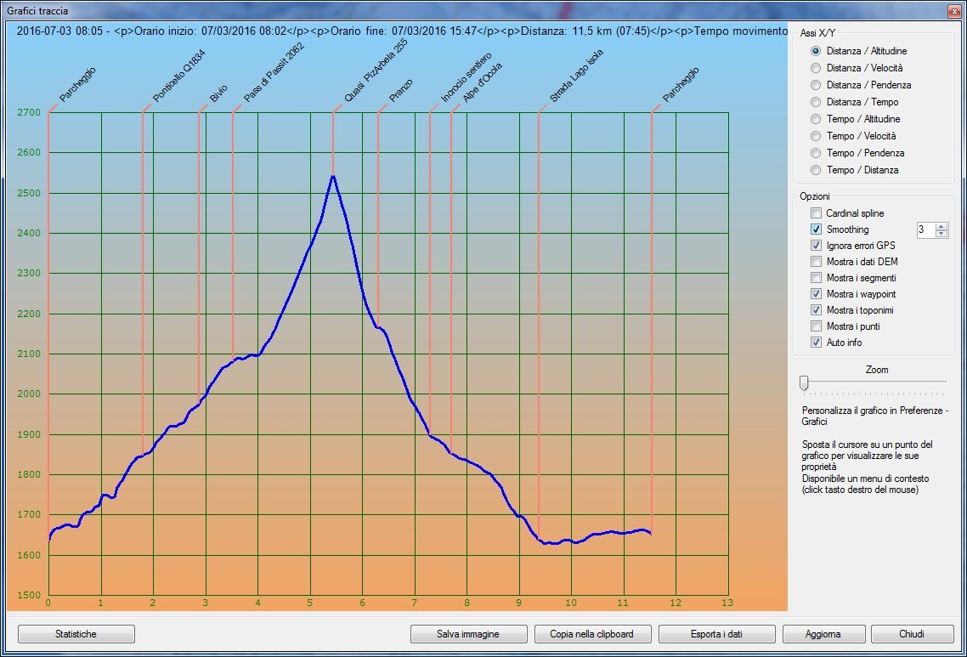The height and width of the screenshot is (657, 967).
Task: Select Distanza / Pendenza radio button
Action: pos(816,85)
